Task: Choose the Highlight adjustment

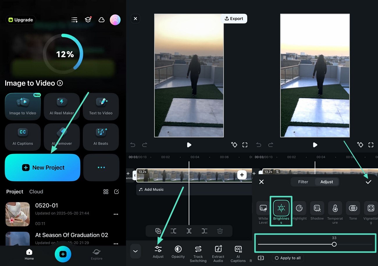Action: point(299,211)
